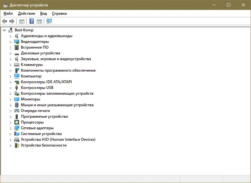Expand the Видеоадаптеры node
Screen dimensions: 251x183
click(10, 42)
